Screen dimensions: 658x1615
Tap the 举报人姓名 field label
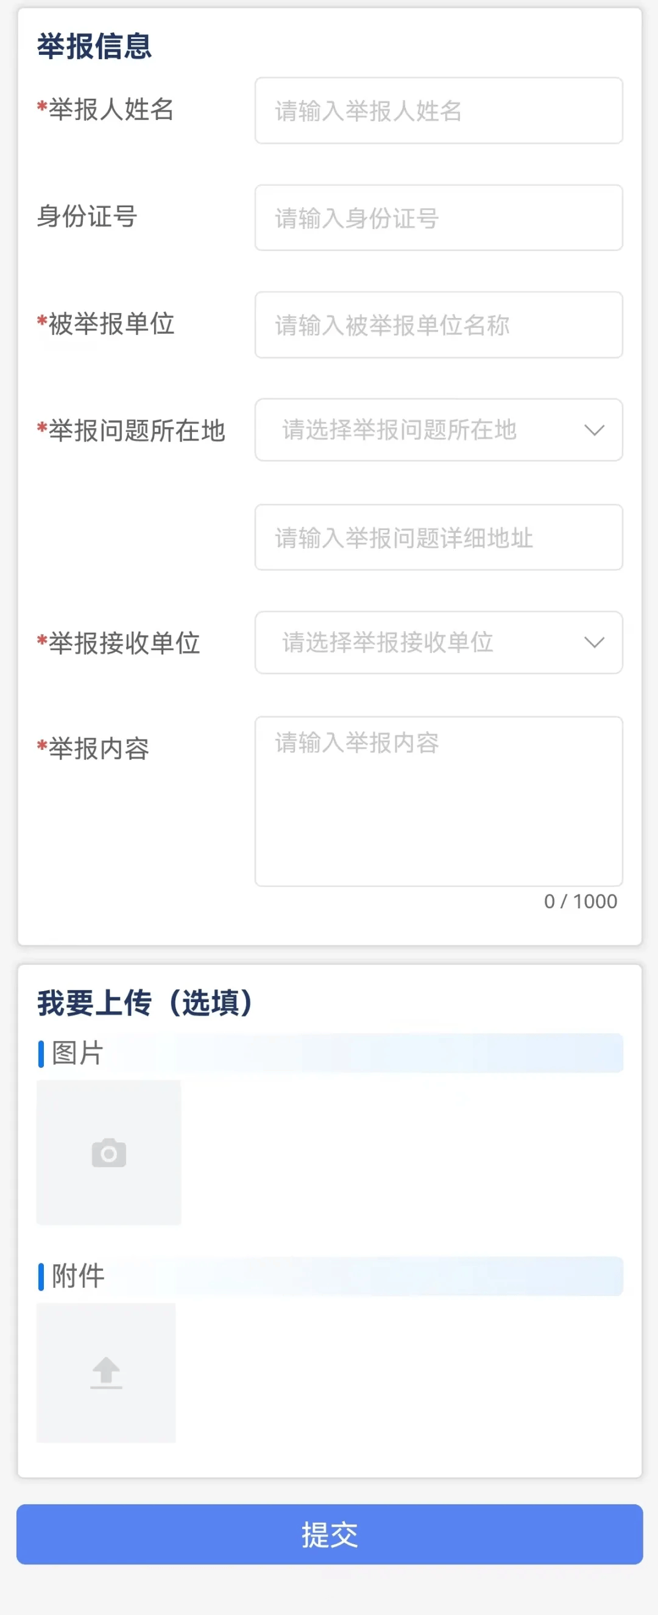point(111,110)
